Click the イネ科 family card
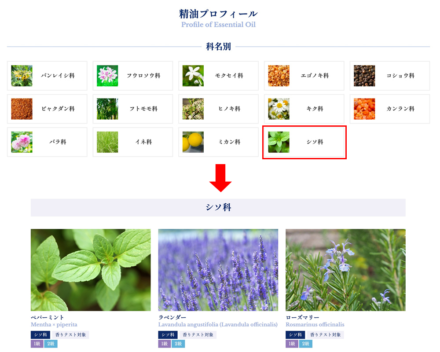The width and height of the screenshot is (440, 352). (132, 142)
